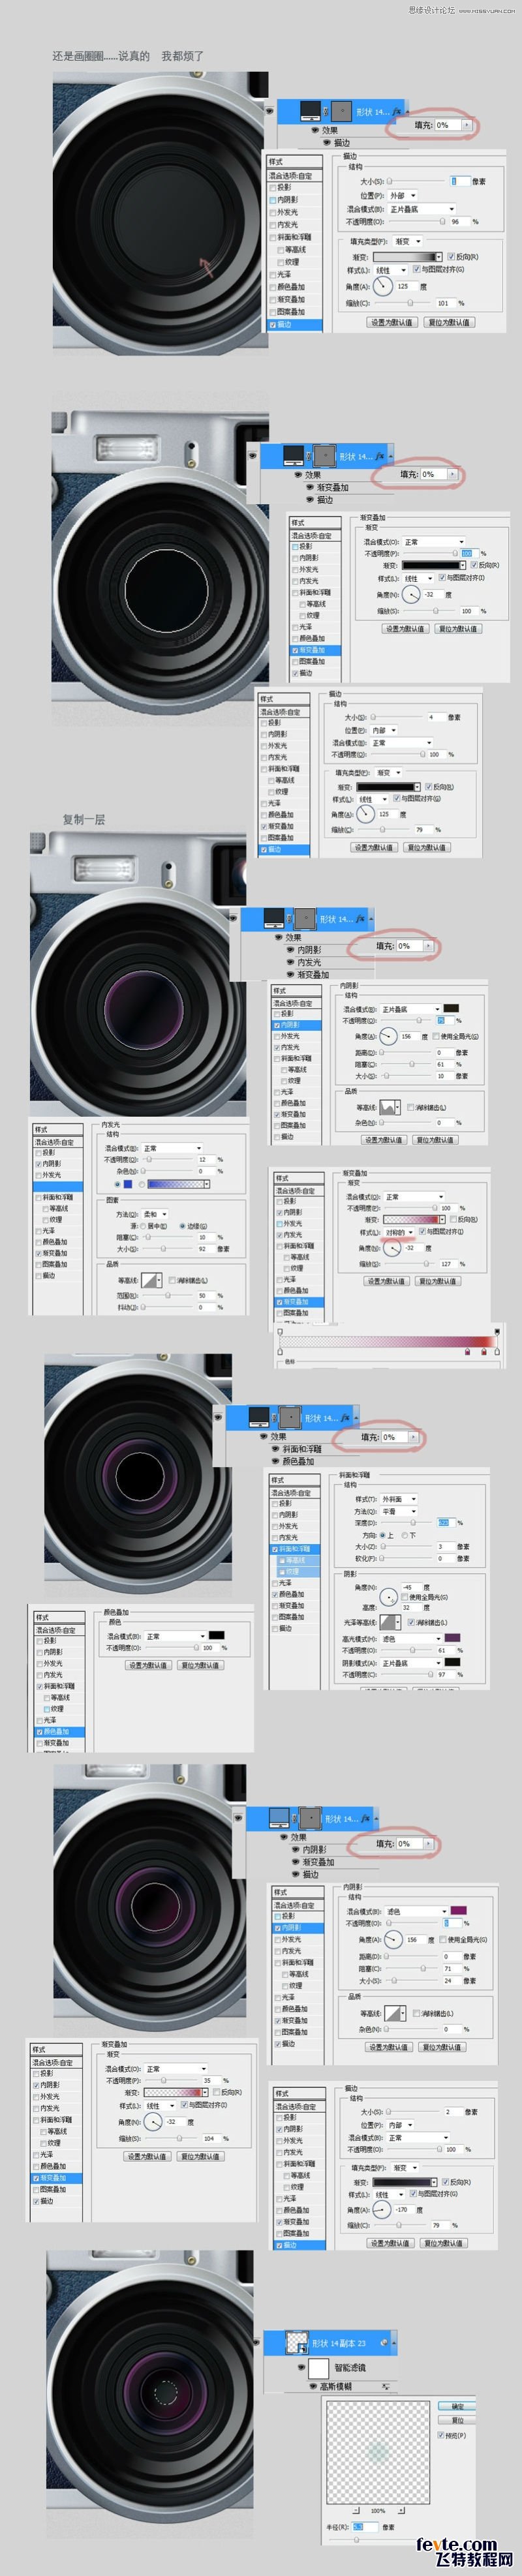This screenshot has width=522, height=2576.
Task: Select highlighted 颜色叠加 item in styles list
Action: tap(59, 1731)
